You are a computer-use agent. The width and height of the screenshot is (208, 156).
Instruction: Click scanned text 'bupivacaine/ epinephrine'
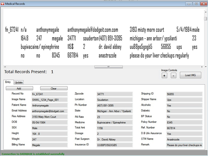tap(40, 47)
